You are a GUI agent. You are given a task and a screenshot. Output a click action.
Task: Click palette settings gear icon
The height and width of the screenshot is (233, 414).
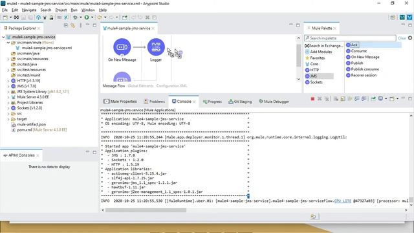click(x=410, y=38)
